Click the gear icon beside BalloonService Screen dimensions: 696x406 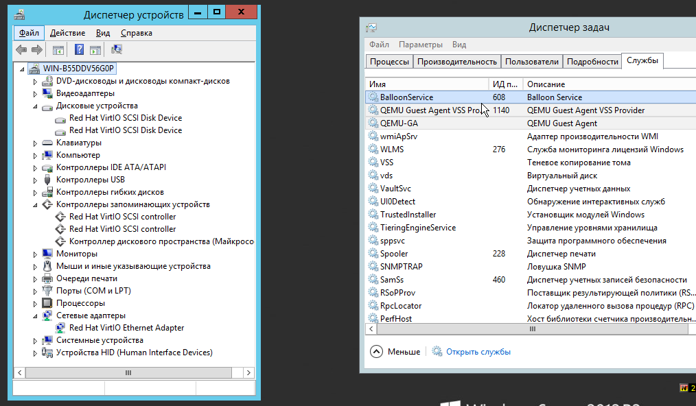373,97
